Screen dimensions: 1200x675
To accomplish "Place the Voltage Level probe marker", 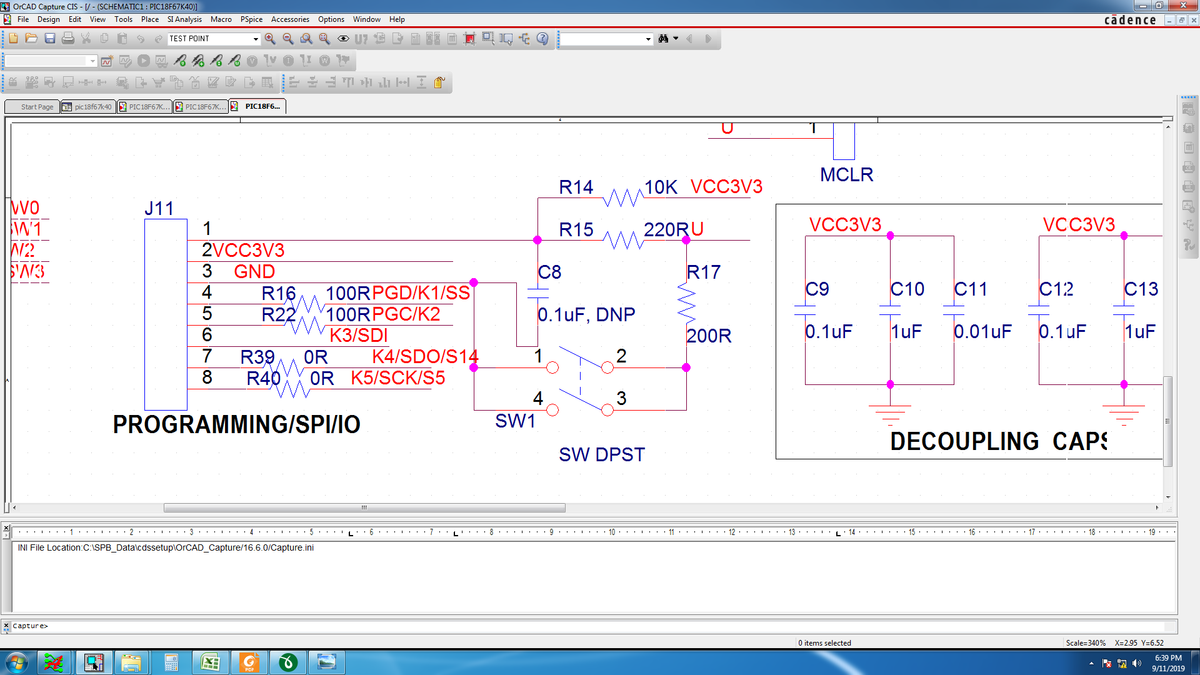I will [180, 61].
